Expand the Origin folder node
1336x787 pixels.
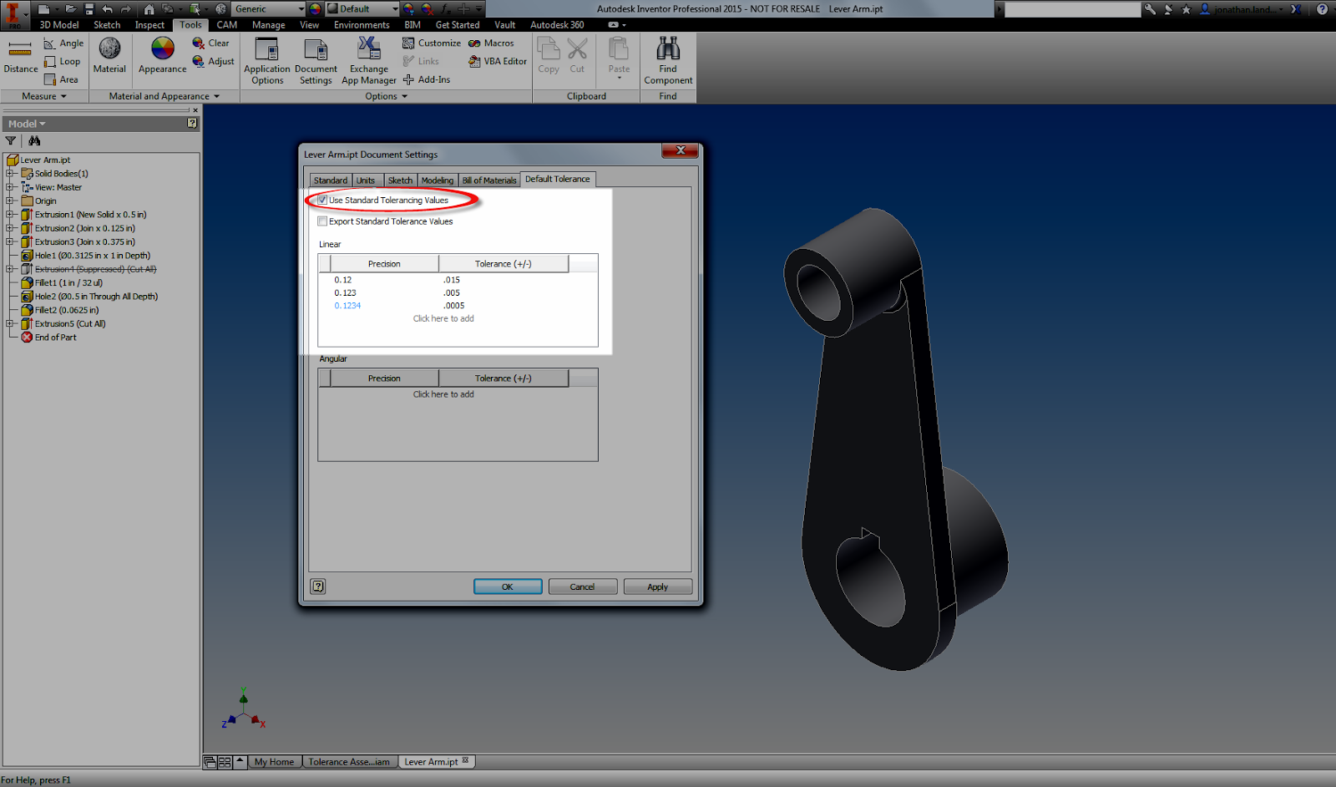tap(10, 201)
